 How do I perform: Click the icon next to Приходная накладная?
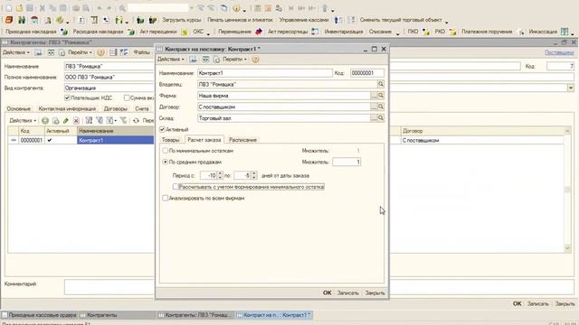[64, 32]
